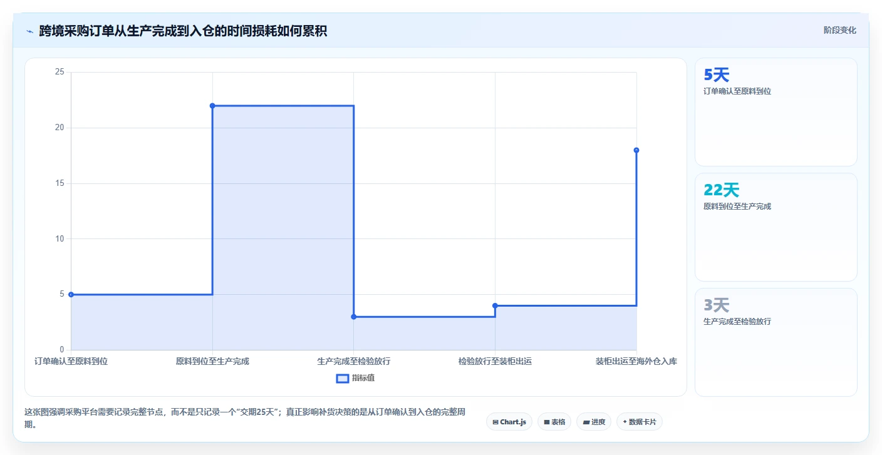Click the data point at 订单确认至原料到位
882x455 pixels.
click(71, 294)
